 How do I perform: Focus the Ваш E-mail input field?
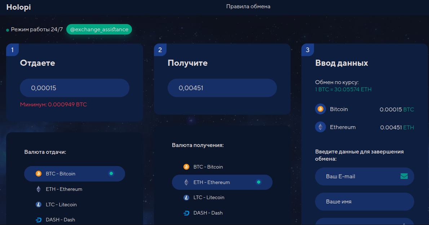click(357, 176)
